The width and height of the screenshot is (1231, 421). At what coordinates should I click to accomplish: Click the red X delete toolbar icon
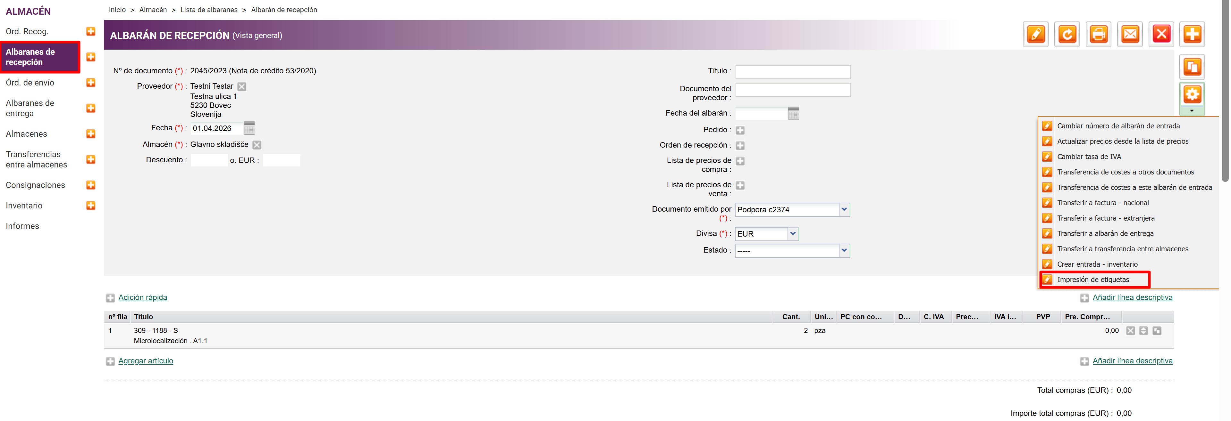(1161, 34)
